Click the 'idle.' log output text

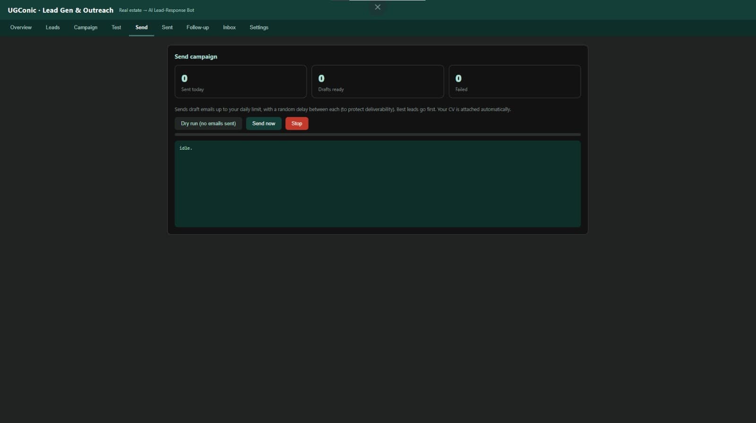[x=186, y=148]
